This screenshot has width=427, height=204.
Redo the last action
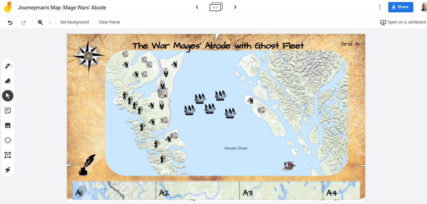23,22
